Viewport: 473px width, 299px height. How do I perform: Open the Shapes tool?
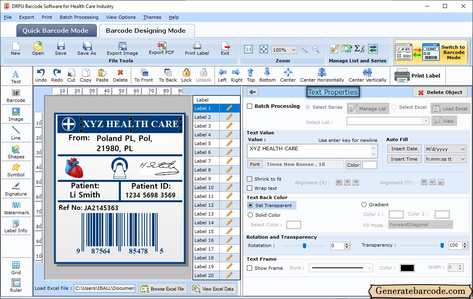coord(16,152)
